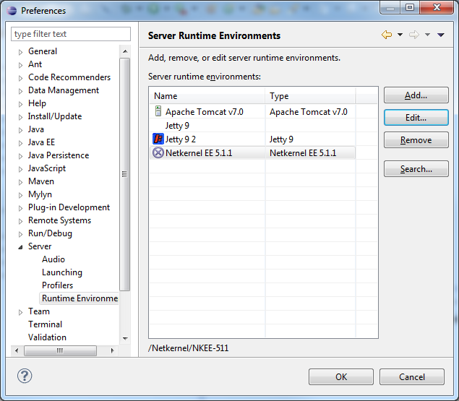Screen dimensions: 459x401
Task: Expand the Java Persistence node
Action: tap(20, 156)
